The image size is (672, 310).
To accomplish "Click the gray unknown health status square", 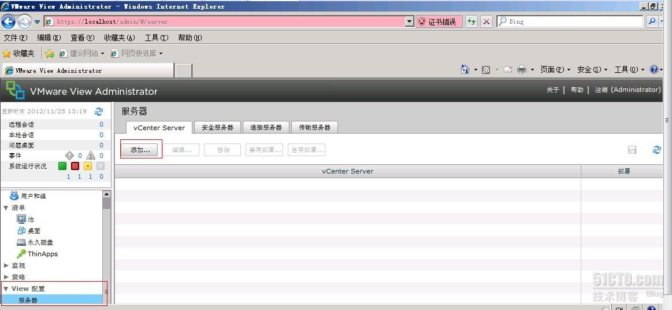I will pyautogui.click(x=101, y=166).
